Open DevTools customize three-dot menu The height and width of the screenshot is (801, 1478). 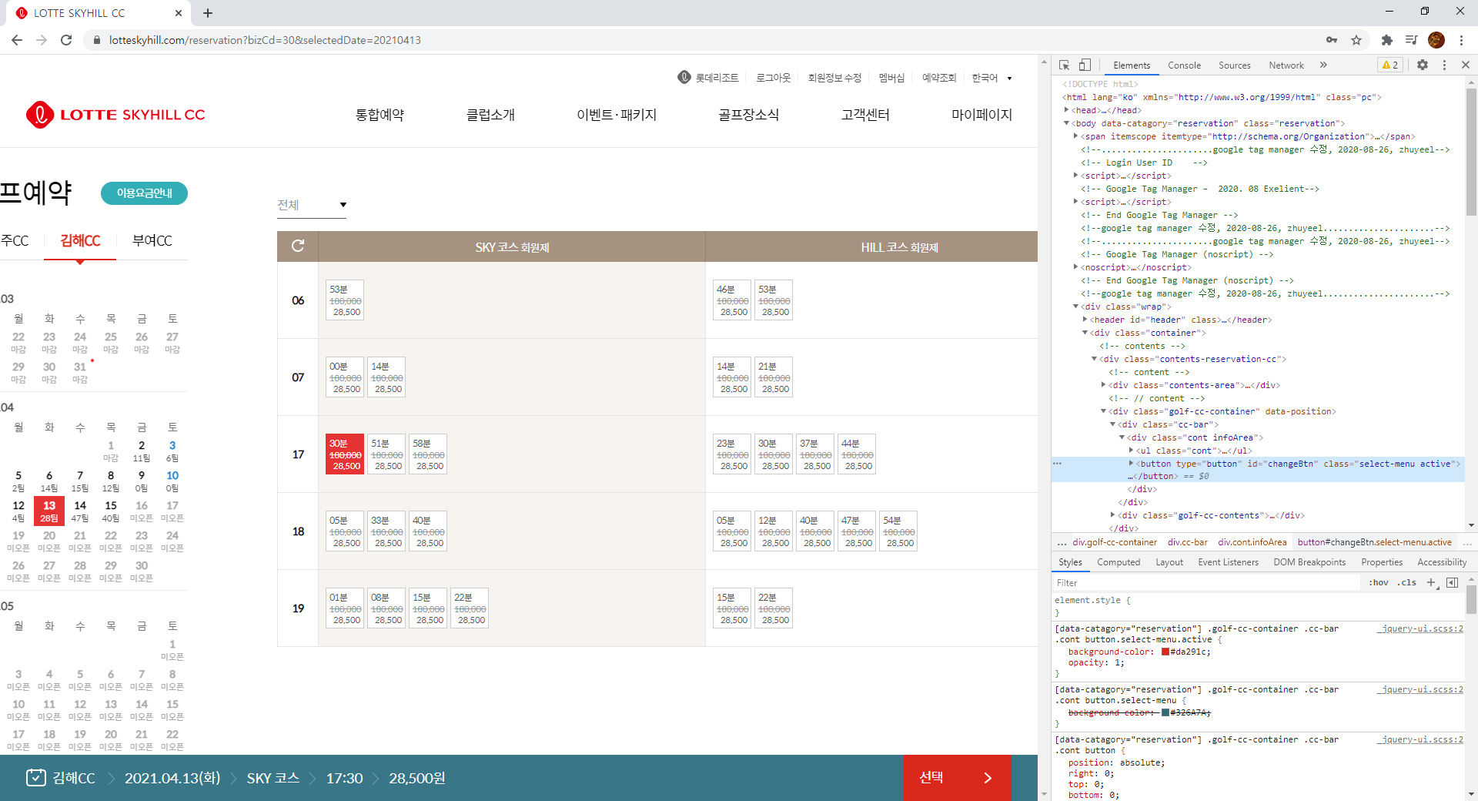pos(1444,65)
